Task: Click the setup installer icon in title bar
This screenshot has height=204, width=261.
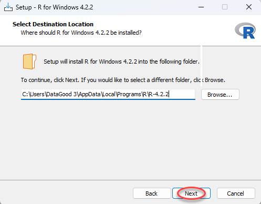Action: [x=8, y=7]
